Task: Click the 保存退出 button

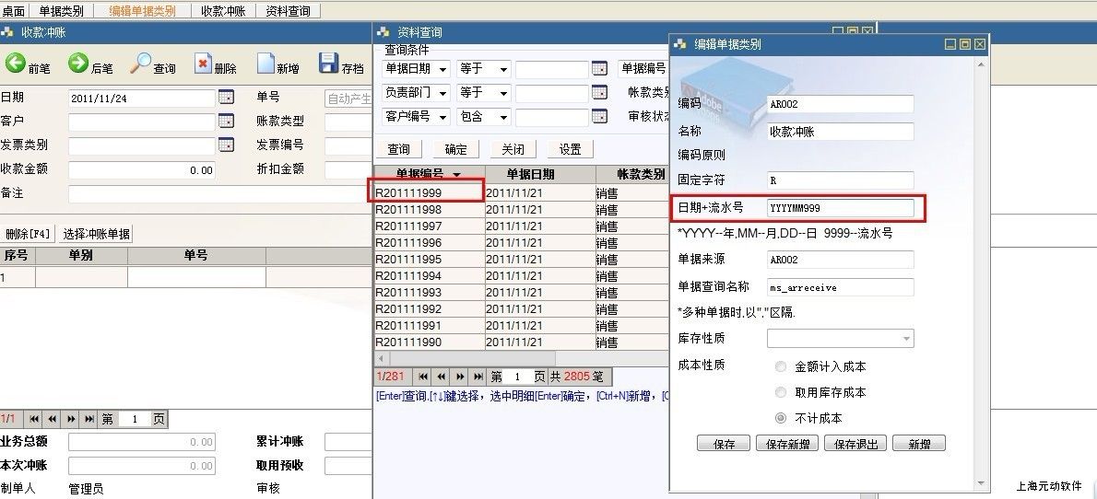Action: click(x=858, y=444)
